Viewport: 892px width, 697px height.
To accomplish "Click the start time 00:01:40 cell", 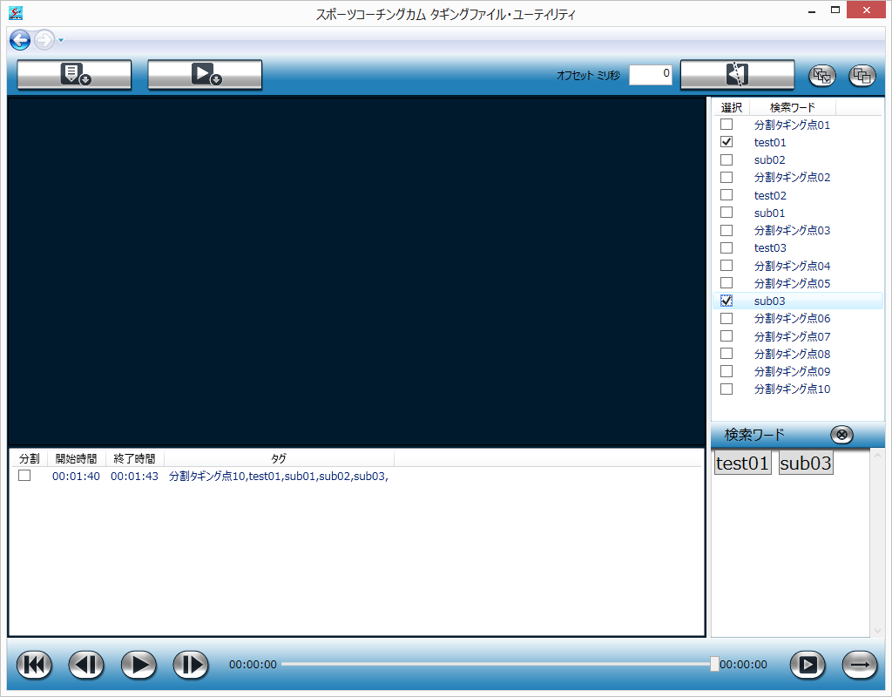I will tap(77, 477).
